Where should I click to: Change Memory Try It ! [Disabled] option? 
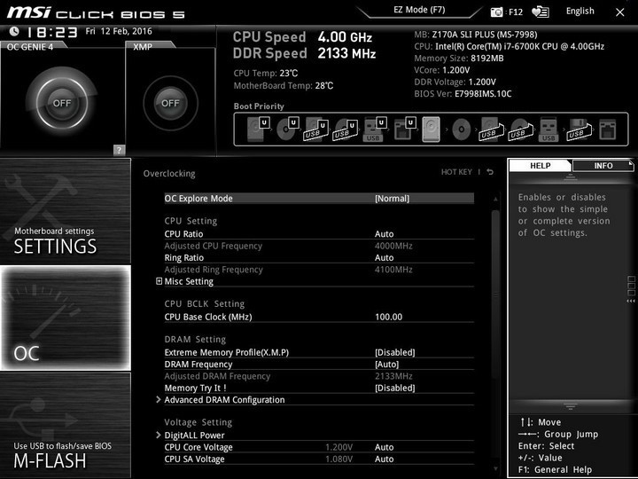click(395, 388)
